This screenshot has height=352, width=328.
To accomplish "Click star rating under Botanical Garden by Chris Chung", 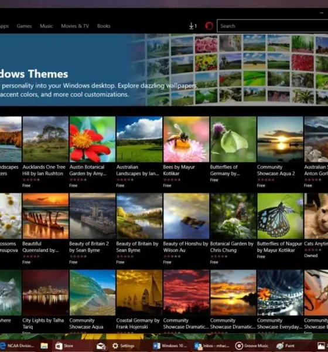I will 219,256.
